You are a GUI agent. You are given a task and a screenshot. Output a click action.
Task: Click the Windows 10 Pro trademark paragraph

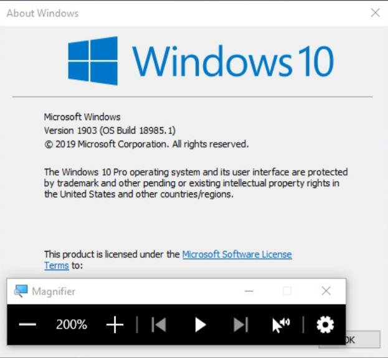click(196, 183)
